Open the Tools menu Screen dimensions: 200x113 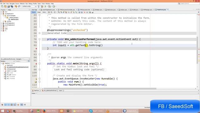(x=43, y=4)
